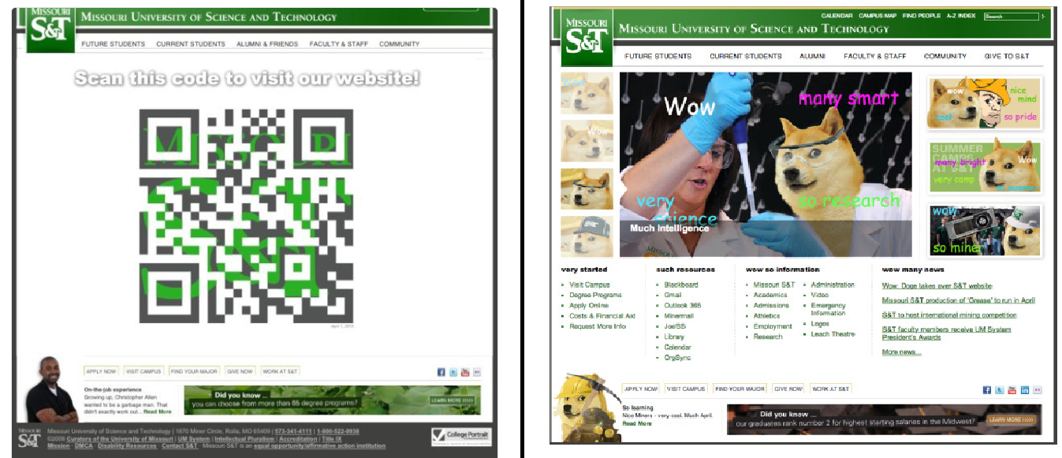The image size is (1062, 458).
Task: Click Work at S&T on QR code page
Action: pos(280,371)
